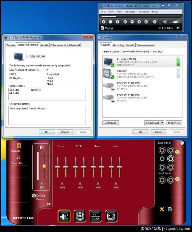Toggle Default Device radio in Envy HD
Image resolution: width=192 pixels, height=232 pixels.
point(34,196)
